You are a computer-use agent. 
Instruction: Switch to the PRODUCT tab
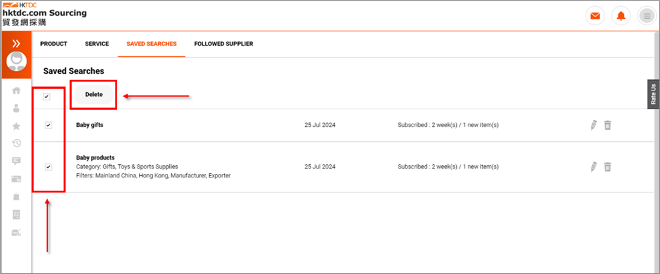point(54,43)
